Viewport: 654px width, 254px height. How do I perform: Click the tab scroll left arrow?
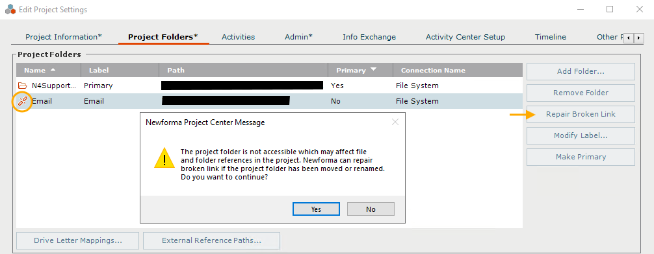click(629, 38)
